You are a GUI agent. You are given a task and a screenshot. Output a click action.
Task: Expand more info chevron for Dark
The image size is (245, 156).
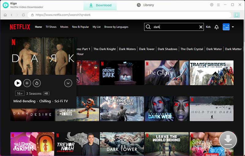[68, 83]
